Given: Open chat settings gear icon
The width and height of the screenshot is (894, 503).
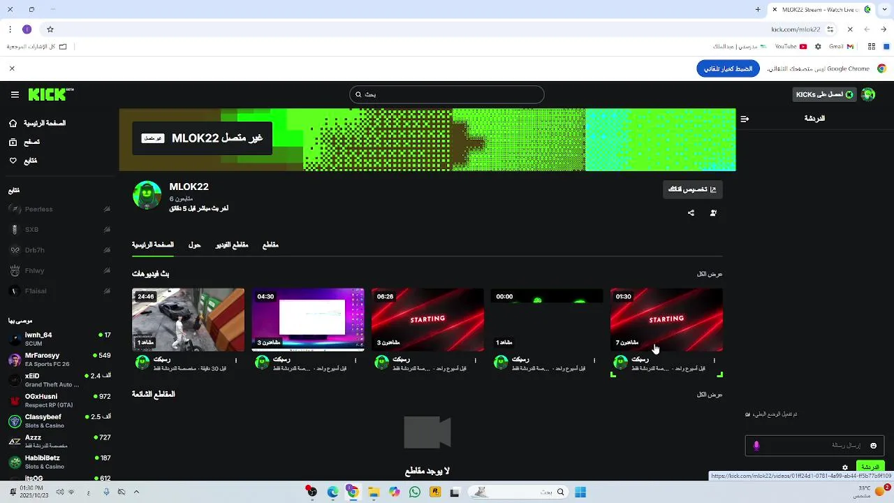Looking at the screenshot, I should click(x=845, y=467).
